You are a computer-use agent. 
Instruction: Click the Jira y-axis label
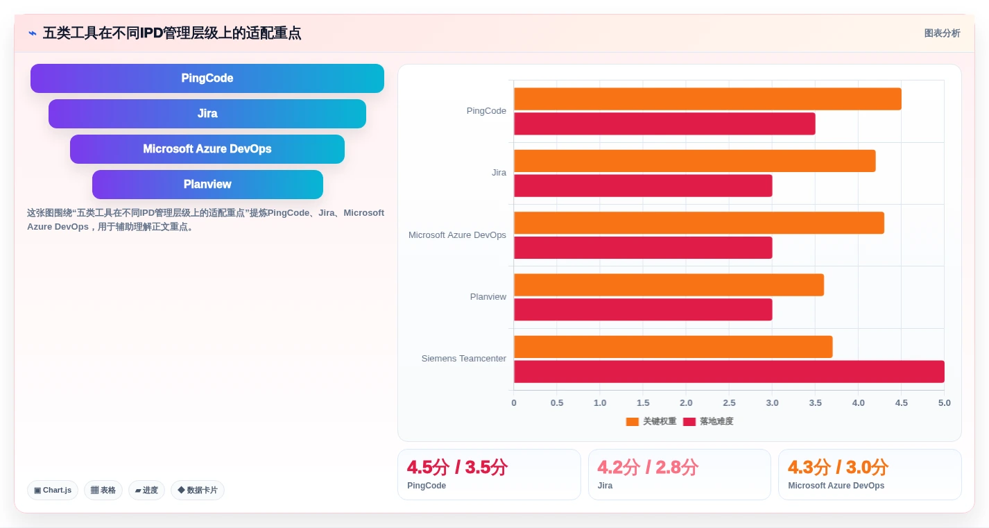(499, 173)
